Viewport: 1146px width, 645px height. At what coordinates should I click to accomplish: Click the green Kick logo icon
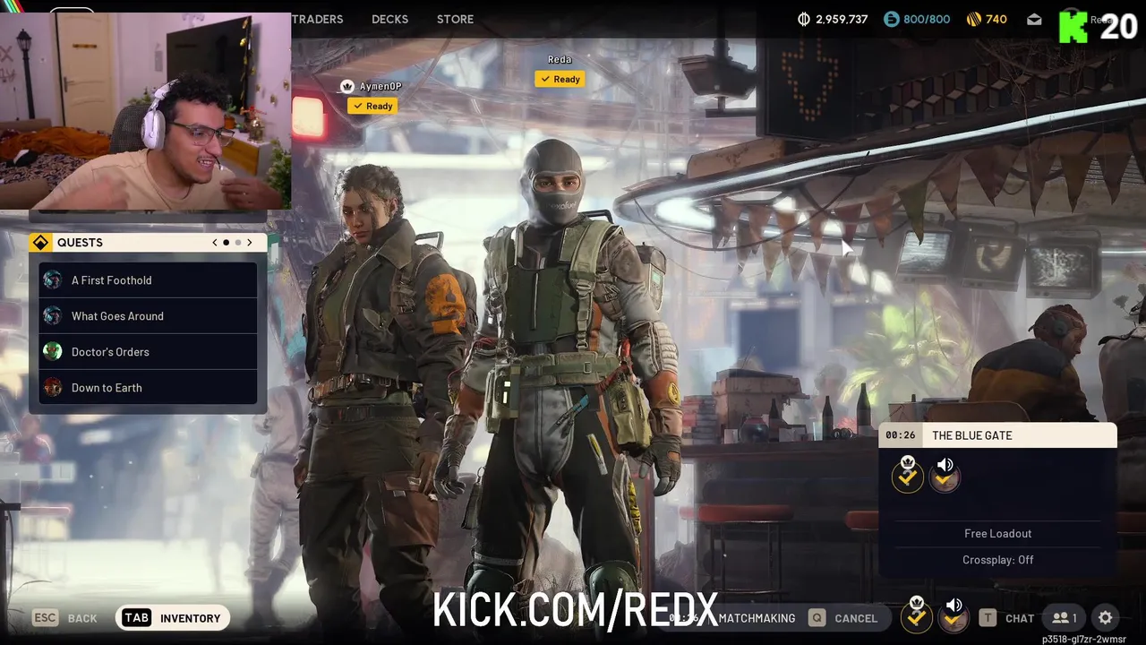(x=1073, y=27)
